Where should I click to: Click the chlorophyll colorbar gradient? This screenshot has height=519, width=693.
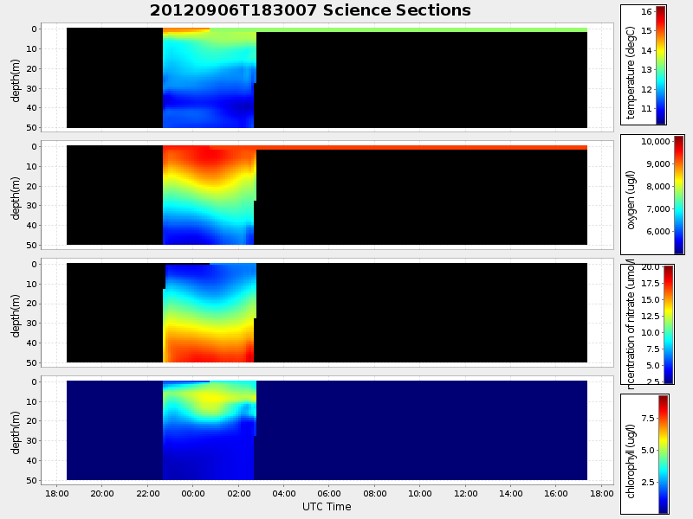(x=663, y=454)
